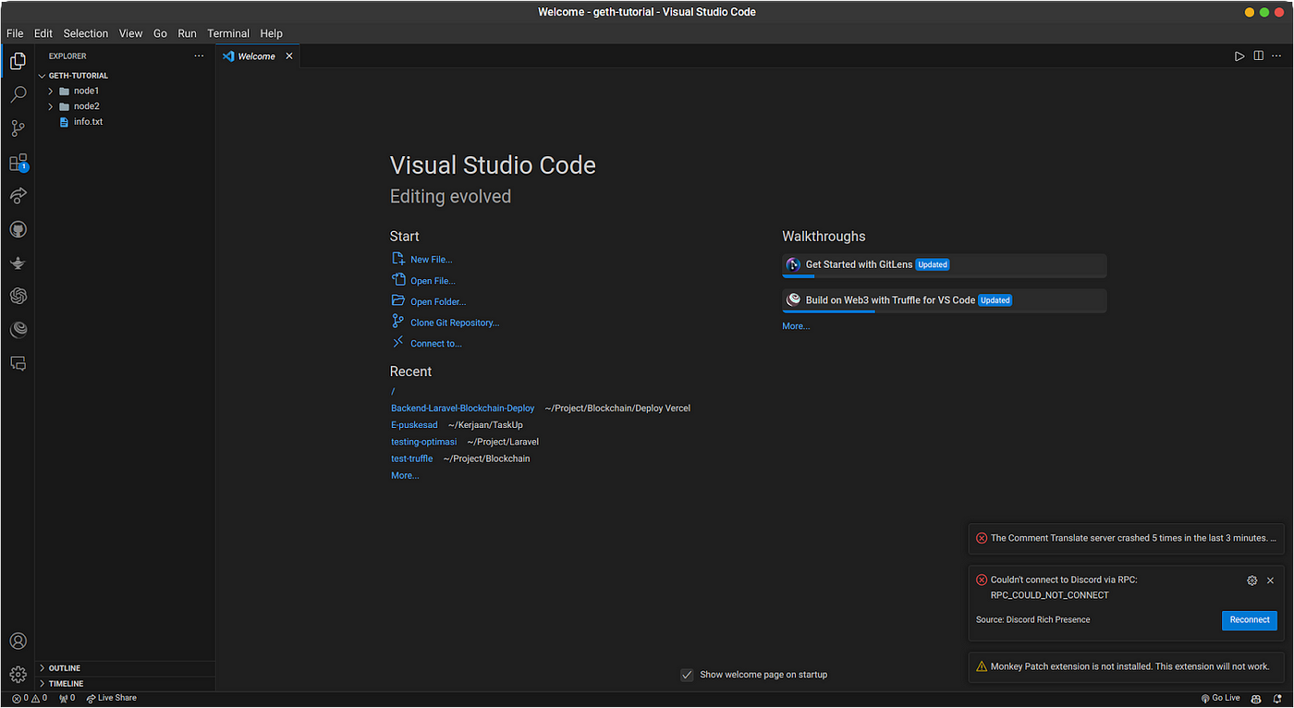The width and height of the screenshot is (1294, 708).
Task: Open the Source Control view
Action: coord(18,128)
